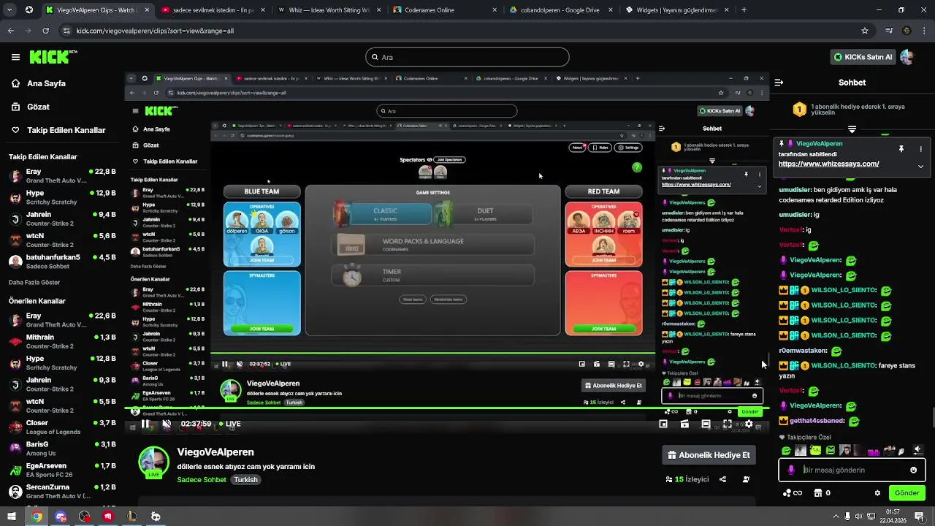Open Chrome three-dot menu
The height and width of the screenshot is (526, 935).
point(924,31)
